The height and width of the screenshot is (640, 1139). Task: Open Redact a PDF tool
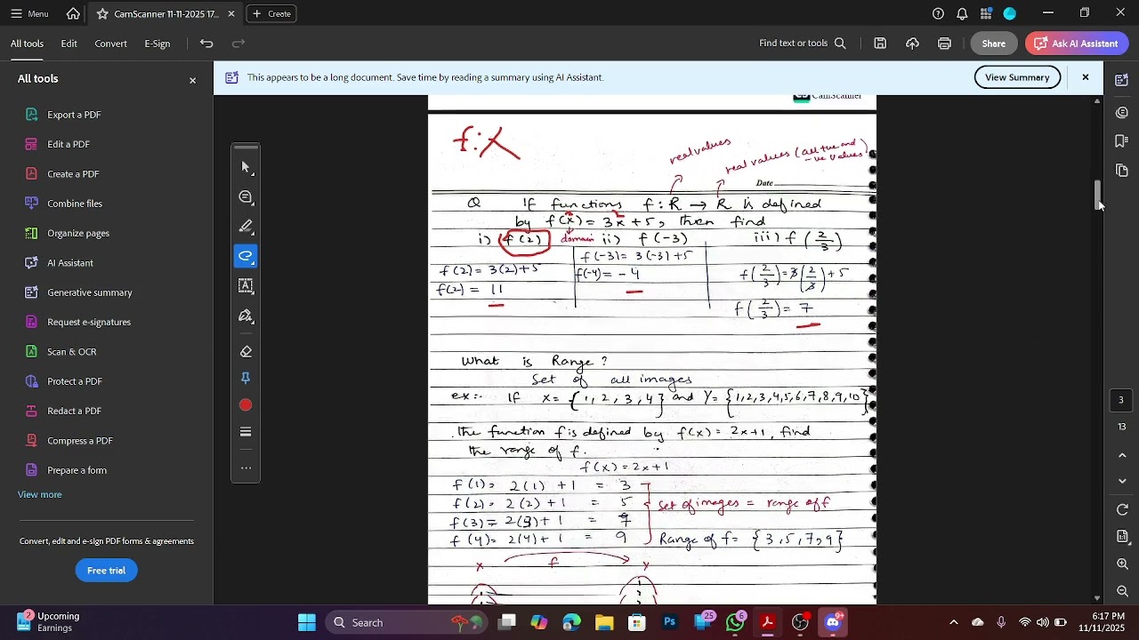(74, 411)
